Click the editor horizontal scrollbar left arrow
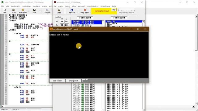Screen dimensions: 198x111 [x=2, y=106]
